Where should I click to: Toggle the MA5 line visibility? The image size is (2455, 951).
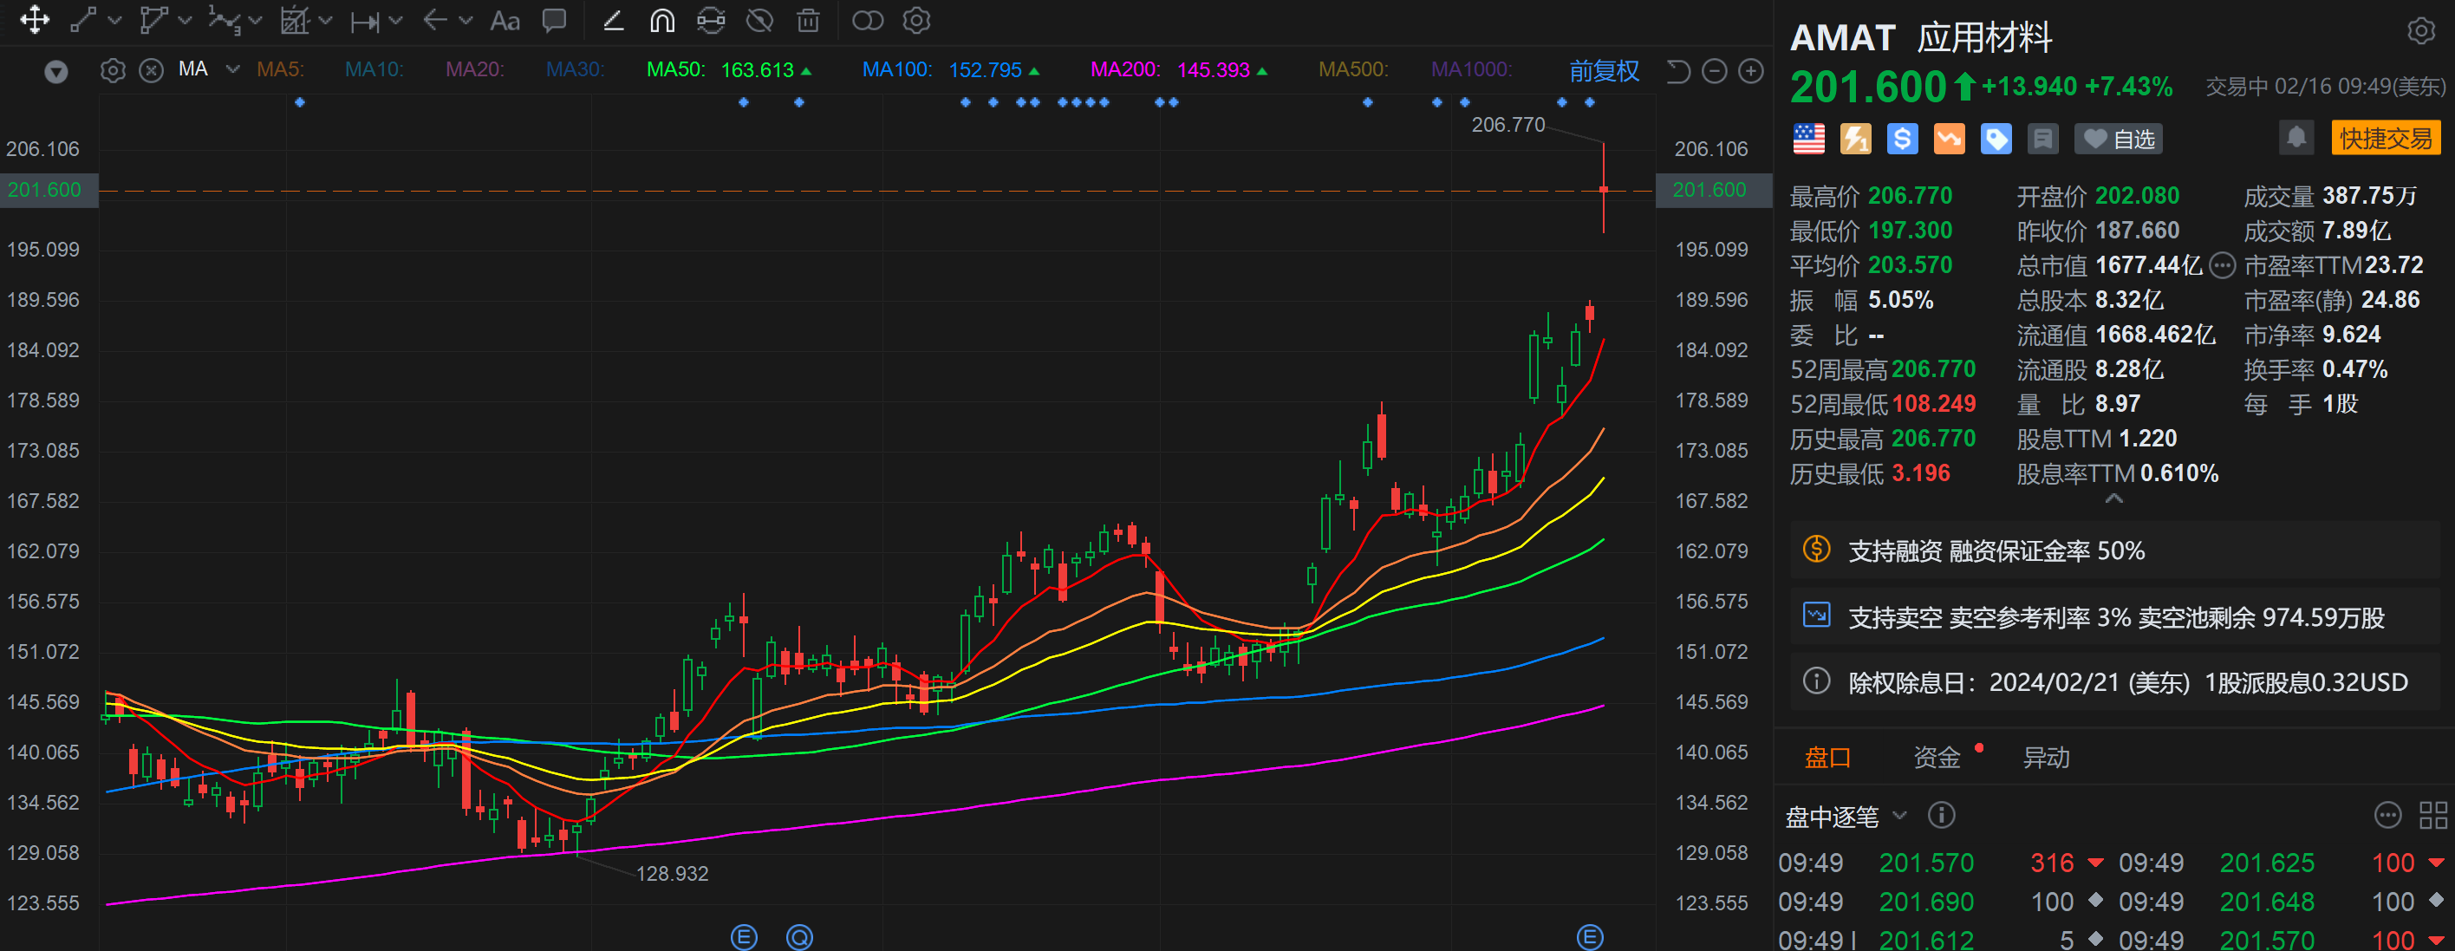click(x=280, y=69)
